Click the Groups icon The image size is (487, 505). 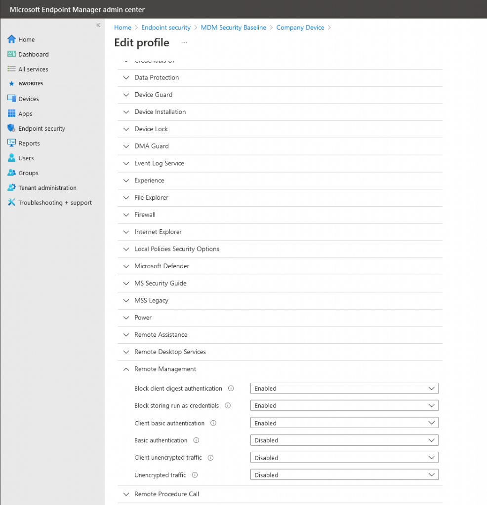(x=11, y=173)
